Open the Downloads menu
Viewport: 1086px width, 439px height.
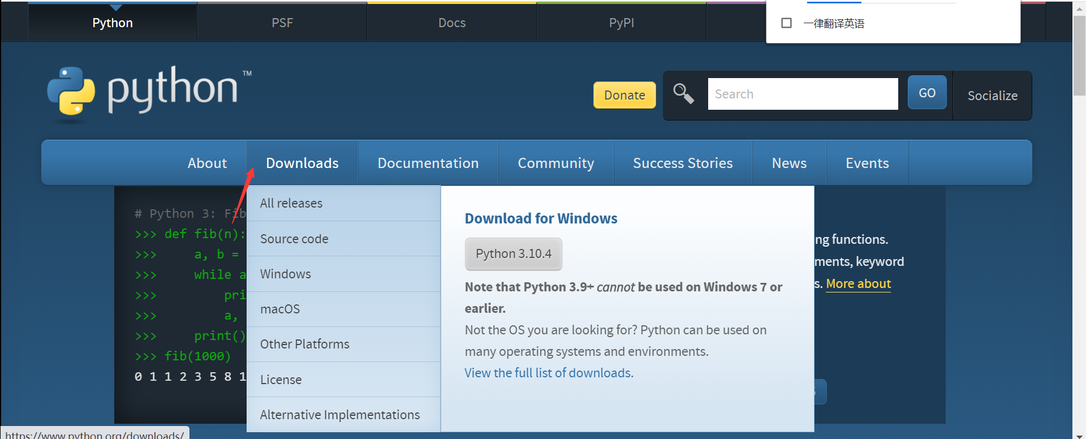pos(302,163)
